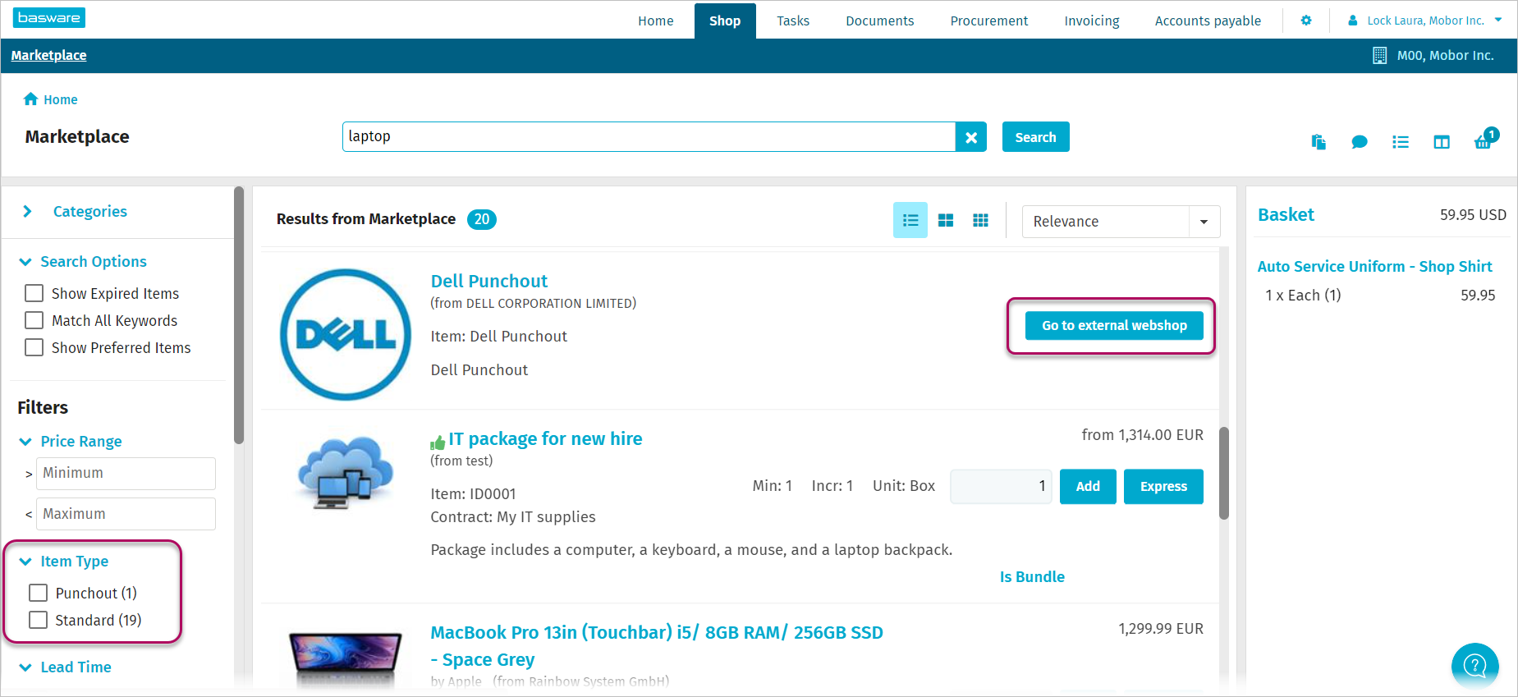This screenshot has width=1518, height=697.
Task: Click the results count badge 20
Action: 482,219
